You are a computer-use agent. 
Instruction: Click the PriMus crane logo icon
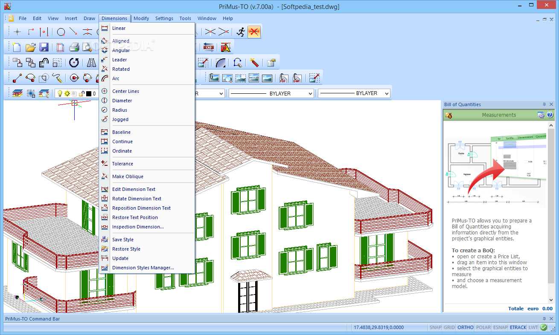click(225, 47)
